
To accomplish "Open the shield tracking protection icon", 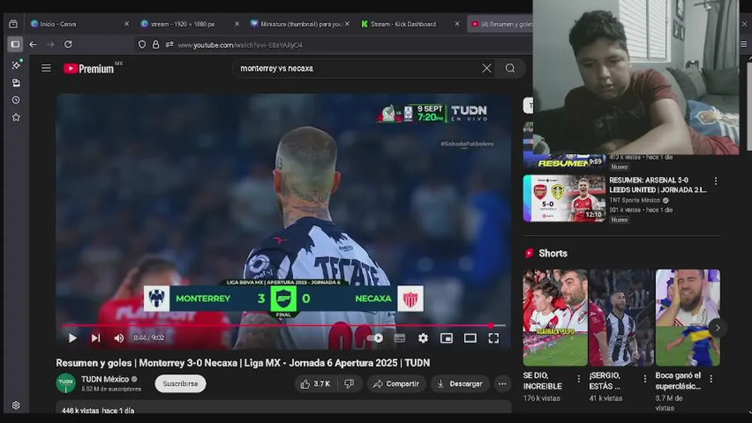I will point(142,45).
